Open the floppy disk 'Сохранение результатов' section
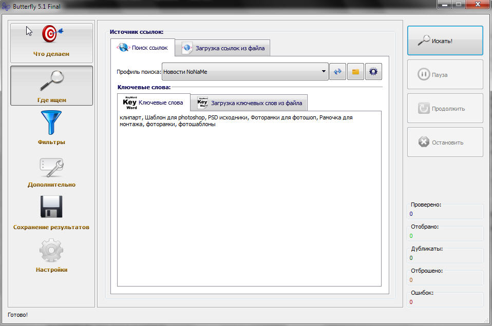The height and width of the screenshot is (326, 492). pyautogui.click(x=51, y=213)
